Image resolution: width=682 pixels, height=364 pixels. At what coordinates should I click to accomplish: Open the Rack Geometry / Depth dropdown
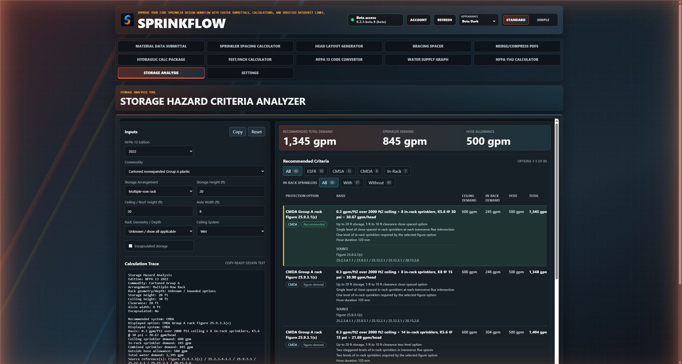click(x=159, y=231)
